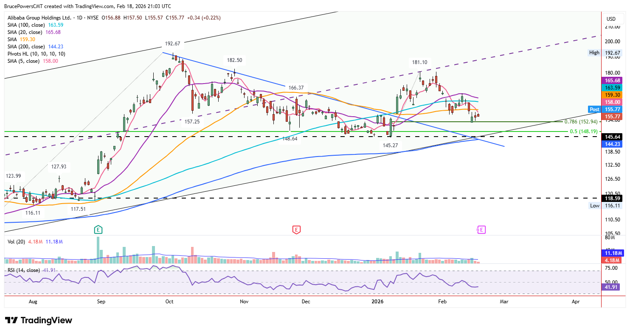Click the Pivots HL (10, 10, 10, 10) legend
The height and width of the screenshot is (333, 630).
37,54
